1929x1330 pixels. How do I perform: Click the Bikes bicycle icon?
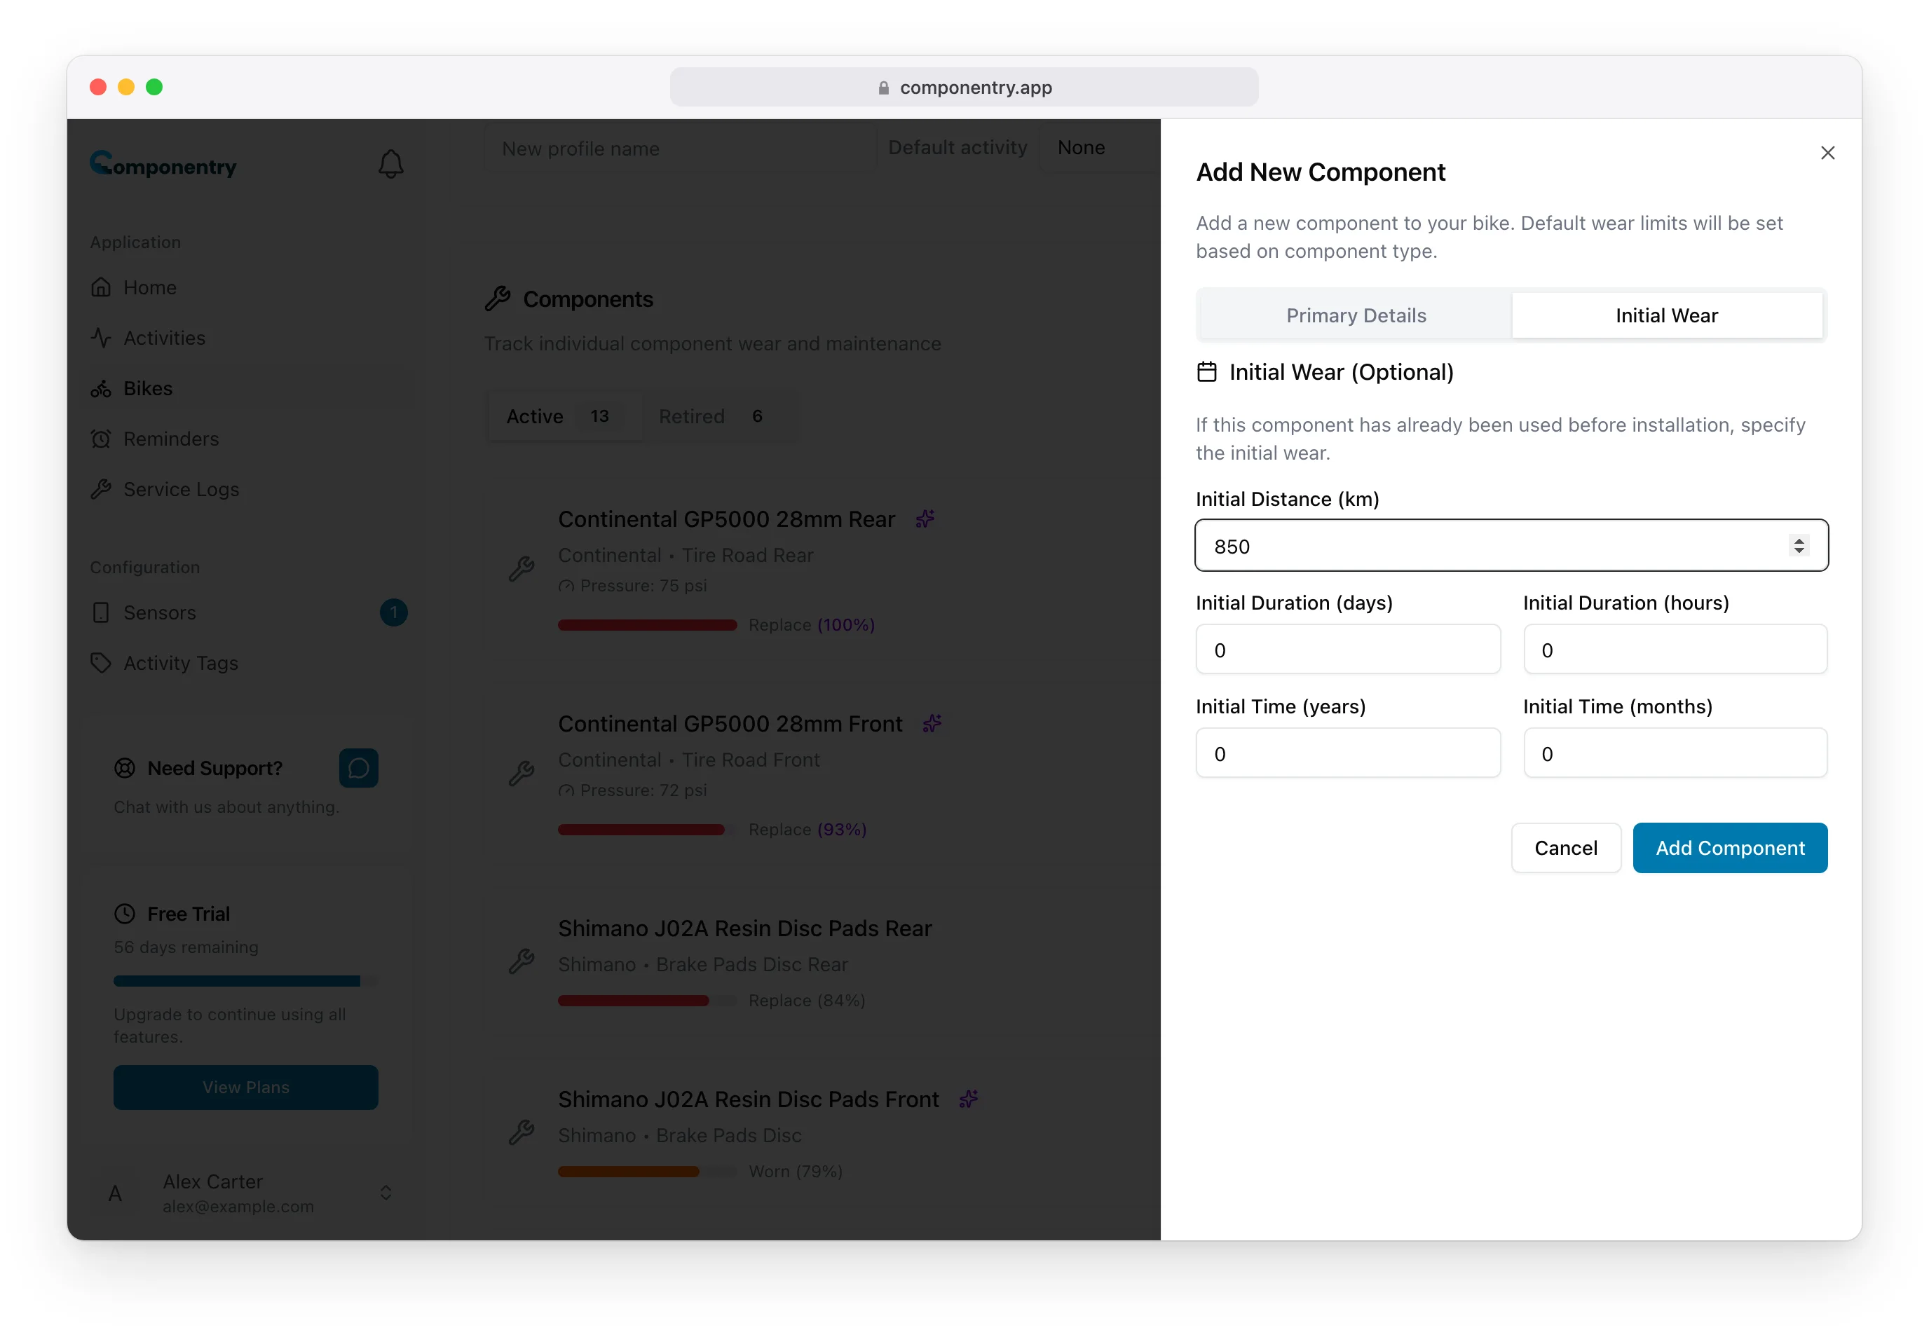101,388
